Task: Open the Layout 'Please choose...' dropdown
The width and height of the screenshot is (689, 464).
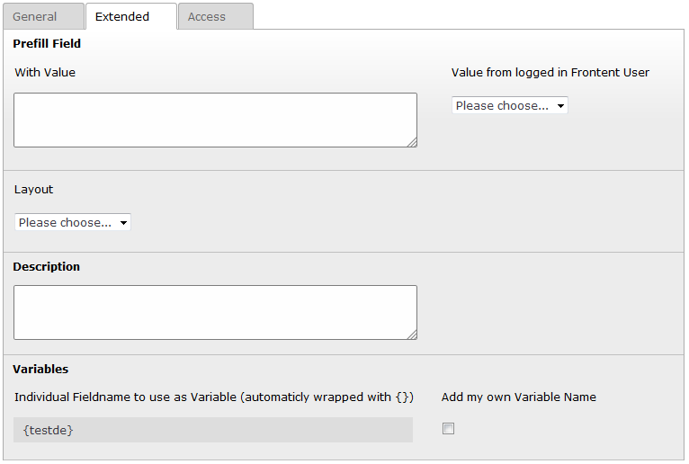Action: point(72,222)
